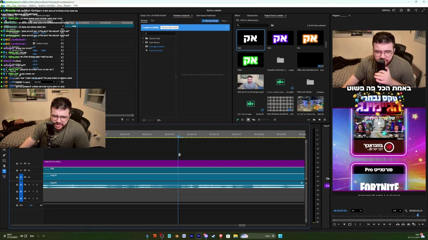Toggle V3 track output eye icon

click(29, 164)
